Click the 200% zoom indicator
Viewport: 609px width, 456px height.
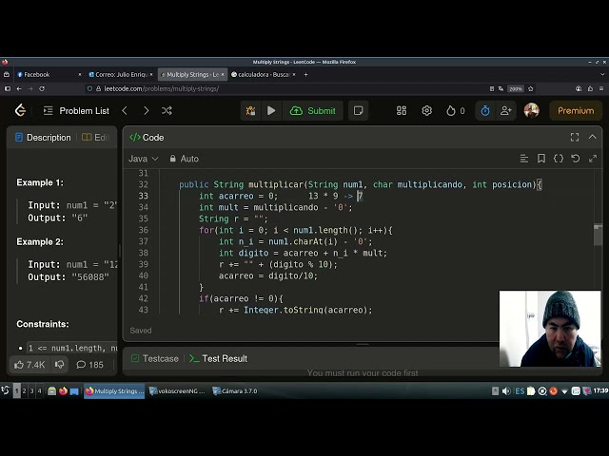[516, 88]
